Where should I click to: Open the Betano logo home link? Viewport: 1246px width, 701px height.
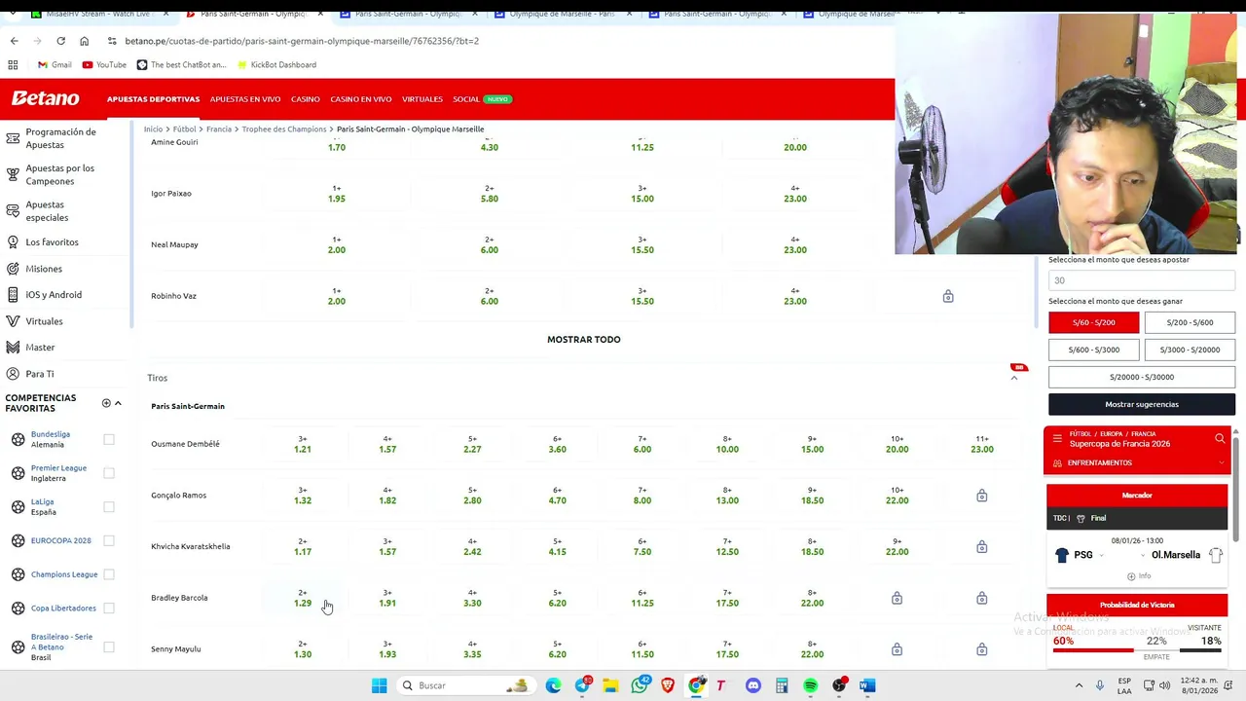click(45, 98)
